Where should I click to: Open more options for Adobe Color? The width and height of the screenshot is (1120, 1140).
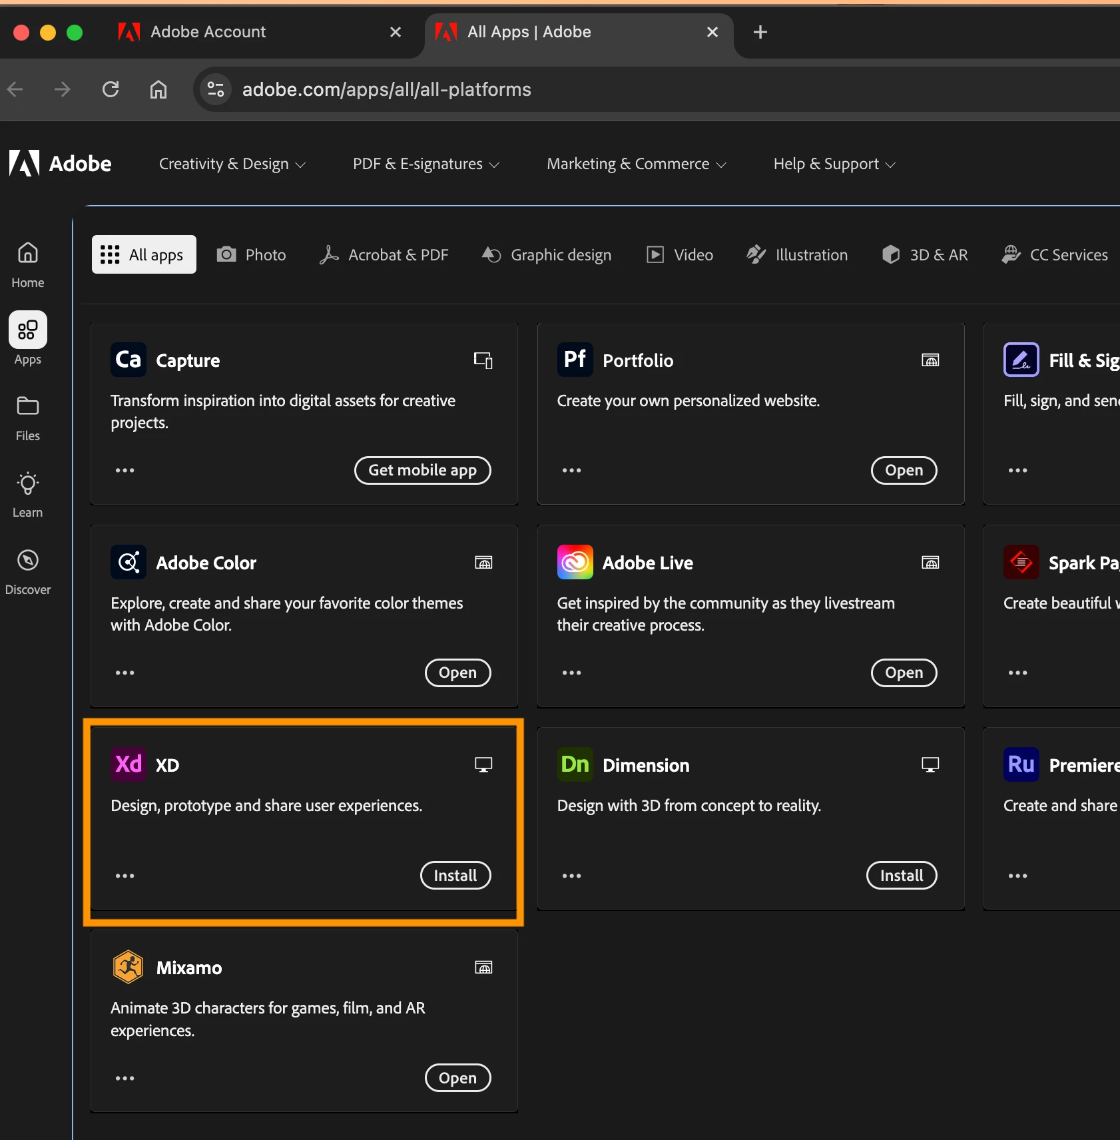(x=125, y=673)
